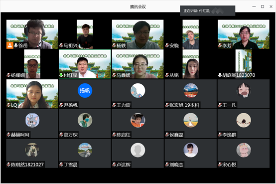Select 王一凡's cartoon girl avatar

point(244,90)
